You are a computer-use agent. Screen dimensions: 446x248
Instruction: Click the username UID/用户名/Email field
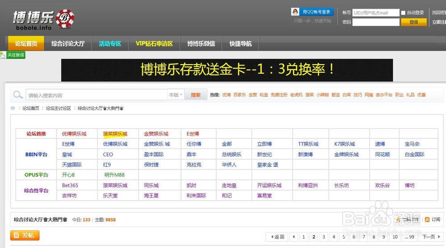tap(376, 13)
